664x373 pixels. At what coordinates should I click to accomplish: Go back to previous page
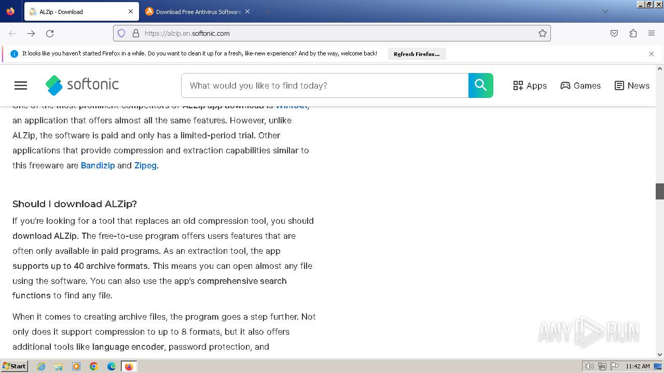point(12,33)
